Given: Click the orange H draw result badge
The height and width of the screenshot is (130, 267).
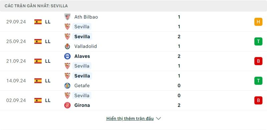Looking at the screenshot, I should (x=258, y=22).
